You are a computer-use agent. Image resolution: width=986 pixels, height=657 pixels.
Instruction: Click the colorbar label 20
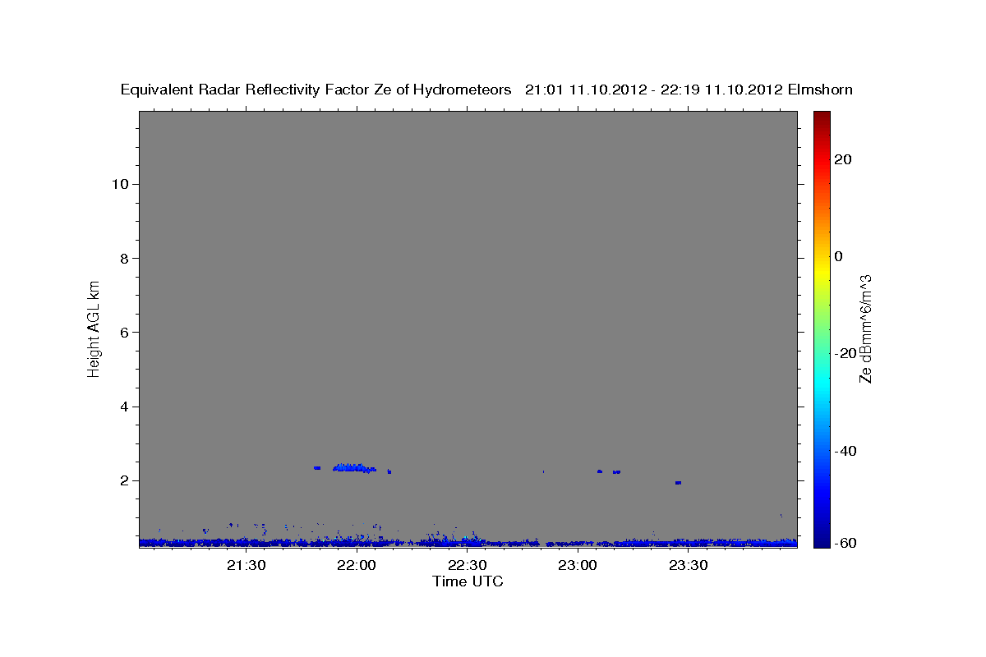point(843,159)
